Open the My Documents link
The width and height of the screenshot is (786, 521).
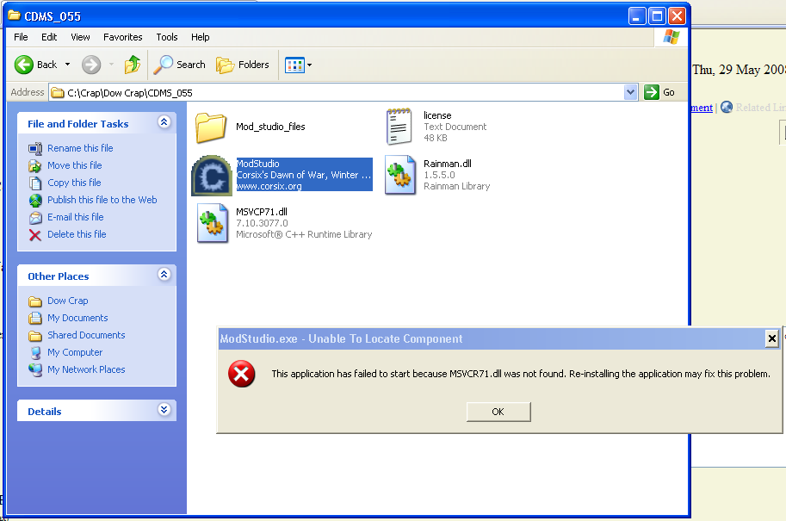(x=77, y=318)
